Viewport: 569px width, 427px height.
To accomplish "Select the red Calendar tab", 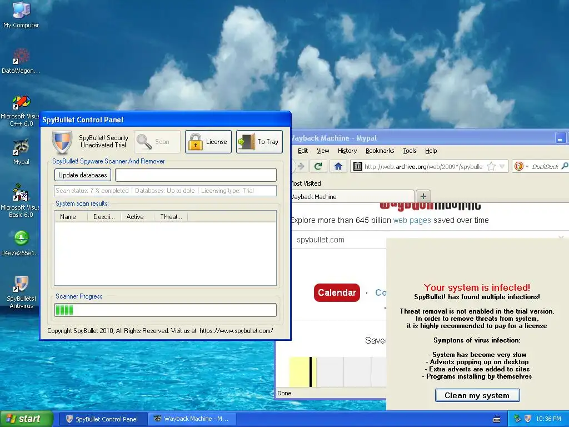I will click(x=337, y=292).
